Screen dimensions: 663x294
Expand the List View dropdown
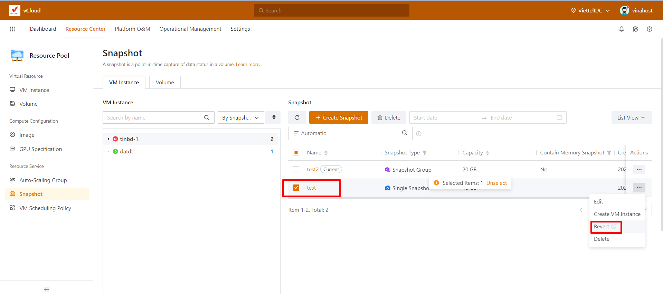pyautogui.click(x=631, y=117)
